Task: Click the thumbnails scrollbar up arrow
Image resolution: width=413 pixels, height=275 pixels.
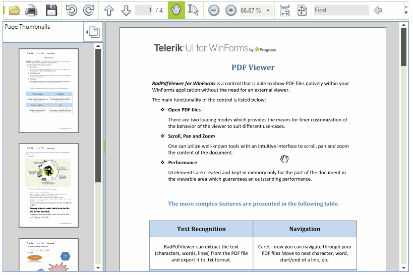Action: [x=98, y=46]
